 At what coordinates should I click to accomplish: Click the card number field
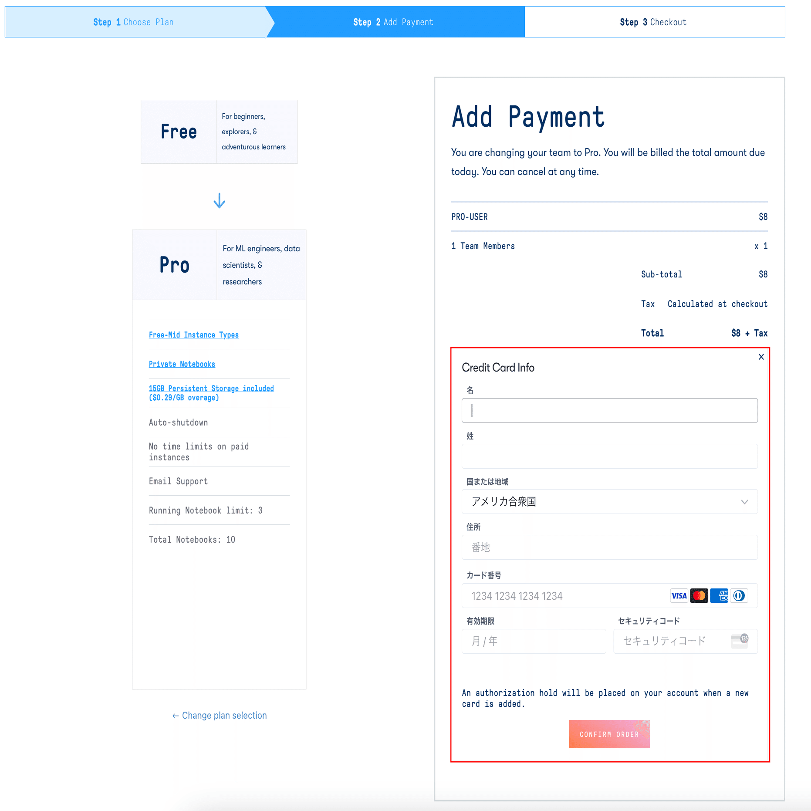point(609,596)
